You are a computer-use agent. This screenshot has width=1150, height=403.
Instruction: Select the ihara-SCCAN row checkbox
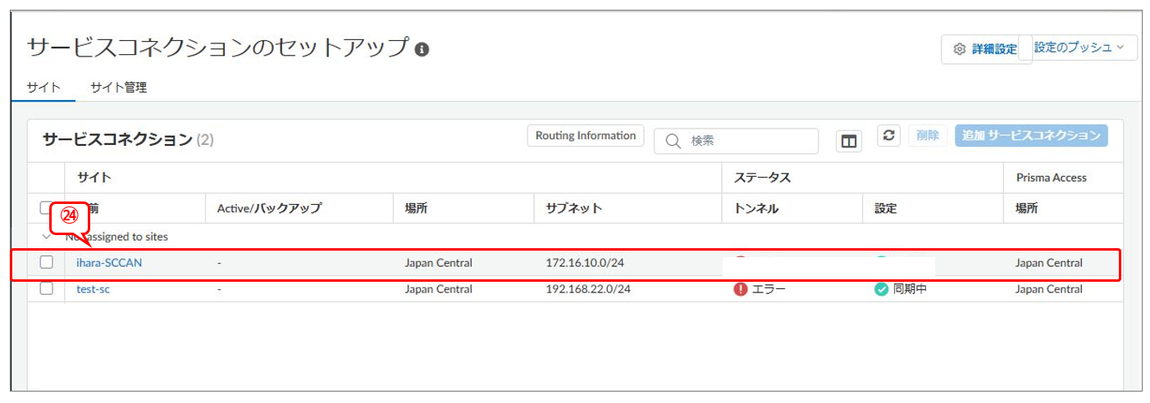point(47,263)
